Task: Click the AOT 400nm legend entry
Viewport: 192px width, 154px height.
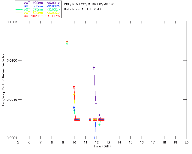Action: coord(38,3)
